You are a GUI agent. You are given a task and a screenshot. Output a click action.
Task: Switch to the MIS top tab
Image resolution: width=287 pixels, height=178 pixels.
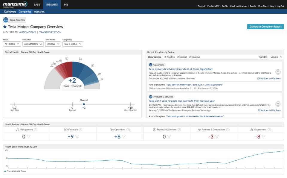point(66,5)
